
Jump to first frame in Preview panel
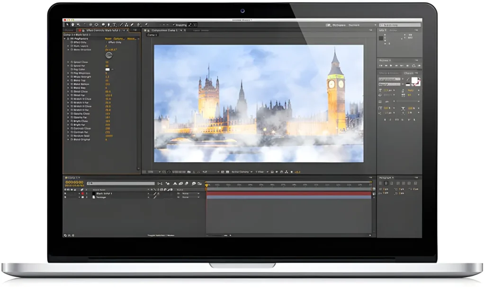tap(381, 65)
